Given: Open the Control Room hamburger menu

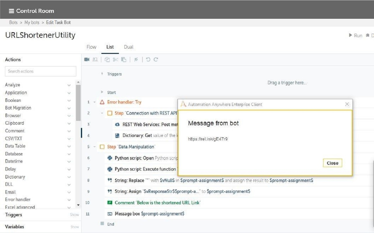Looking at the screenshot, I should [x=11, y=11].
